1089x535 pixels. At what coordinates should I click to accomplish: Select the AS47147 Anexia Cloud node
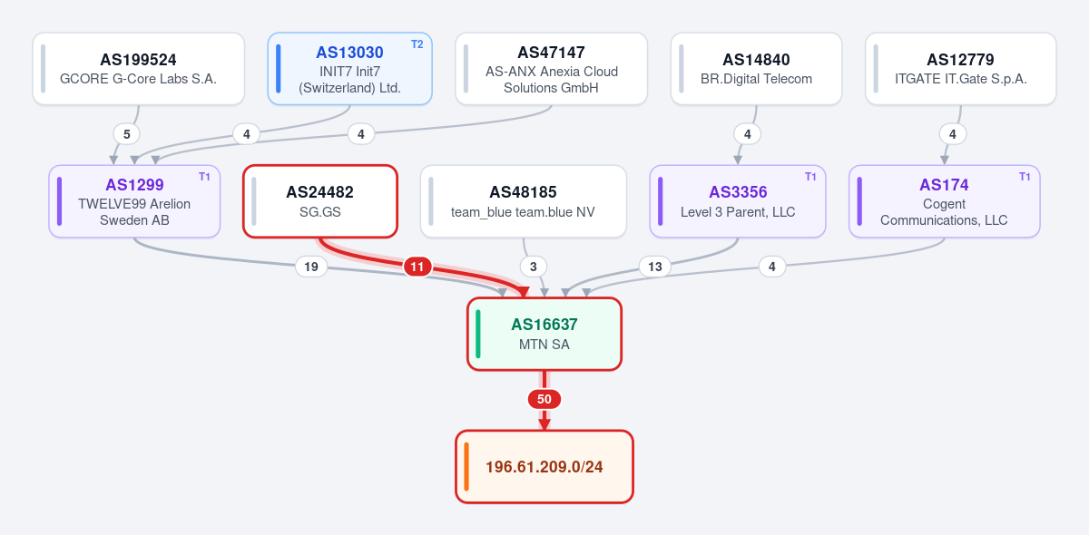click(552, 69)
